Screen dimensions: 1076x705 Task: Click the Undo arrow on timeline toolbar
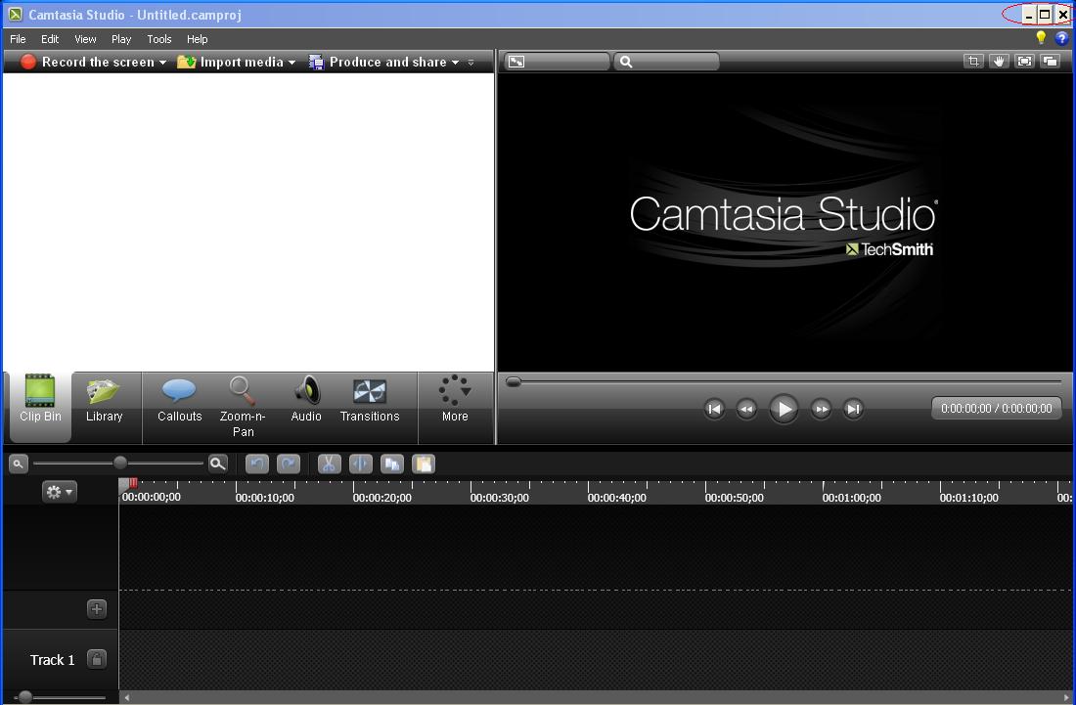(257, 464)
